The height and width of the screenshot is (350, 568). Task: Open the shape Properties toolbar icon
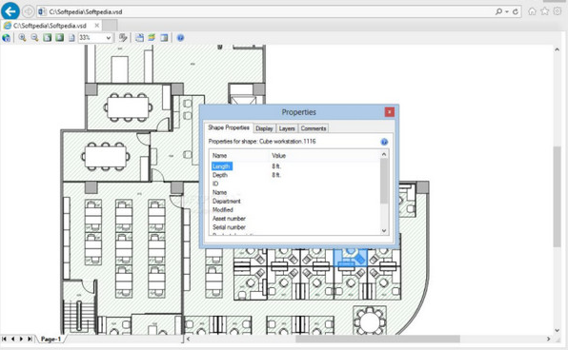pyautogui.click(x=123, y=38)
